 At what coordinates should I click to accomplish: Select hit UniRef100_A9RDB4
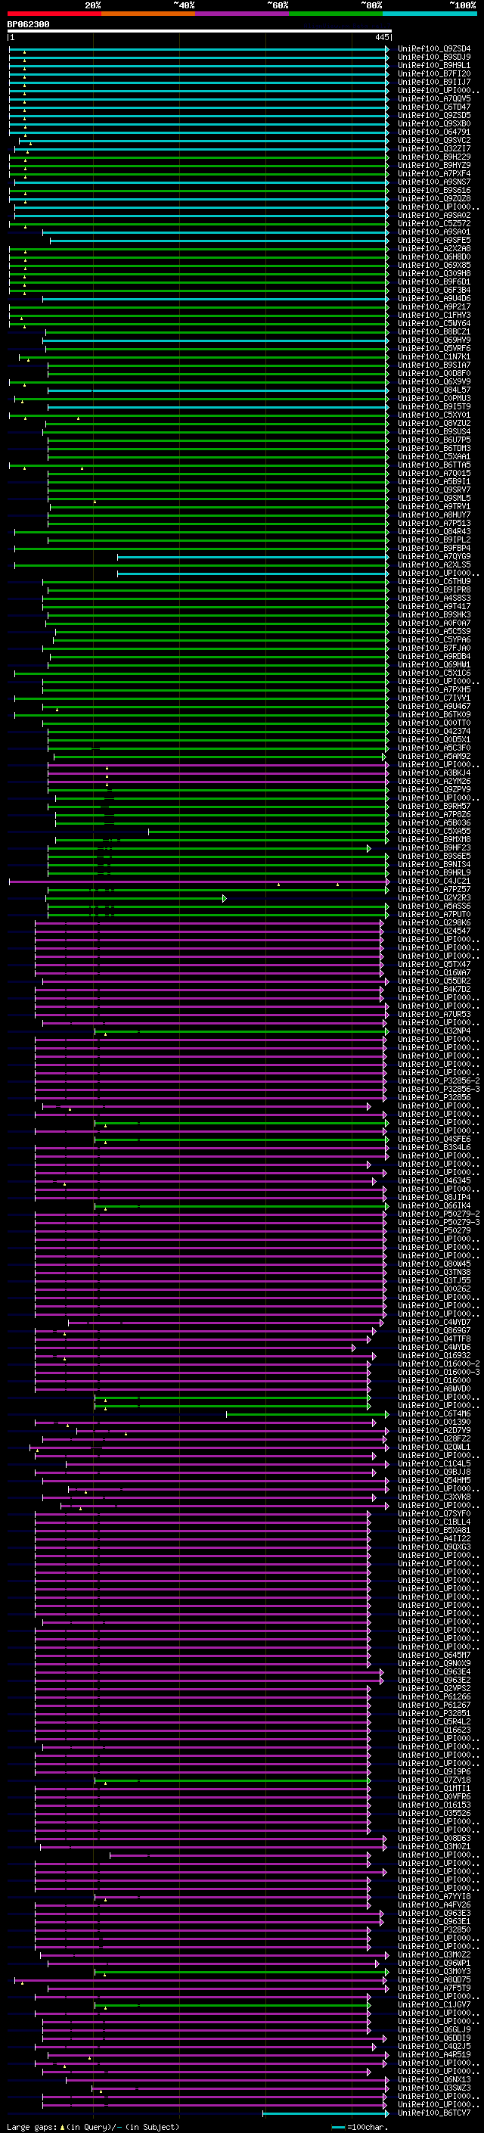pos(434,657)
